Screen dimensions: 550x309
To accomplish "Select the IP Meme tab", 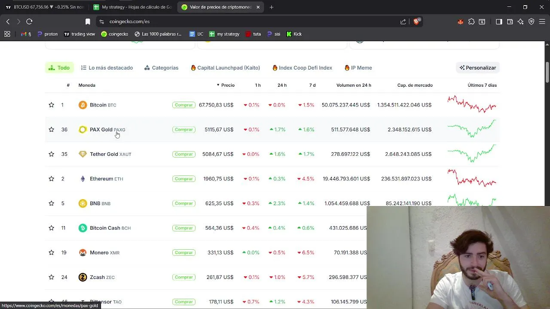I will click(x=358, y=68).
